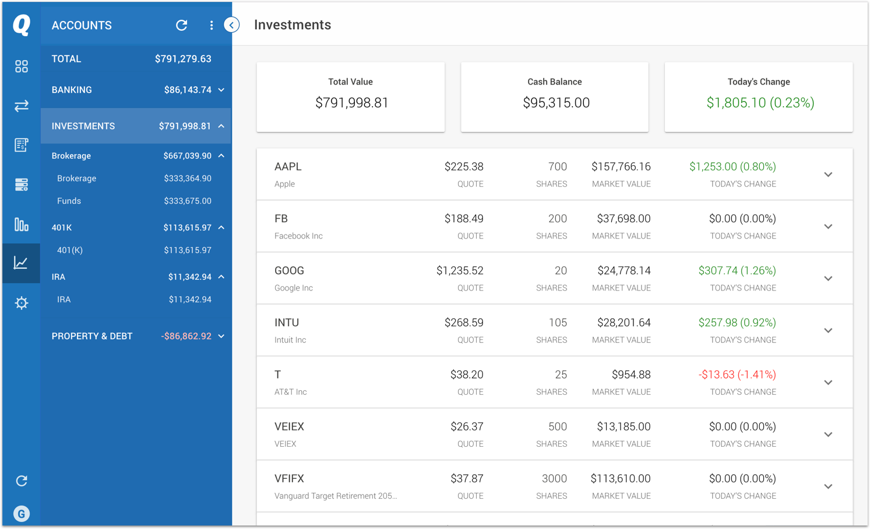Open the Funds account
Screen dimensions: 870x529
[136, 201]
